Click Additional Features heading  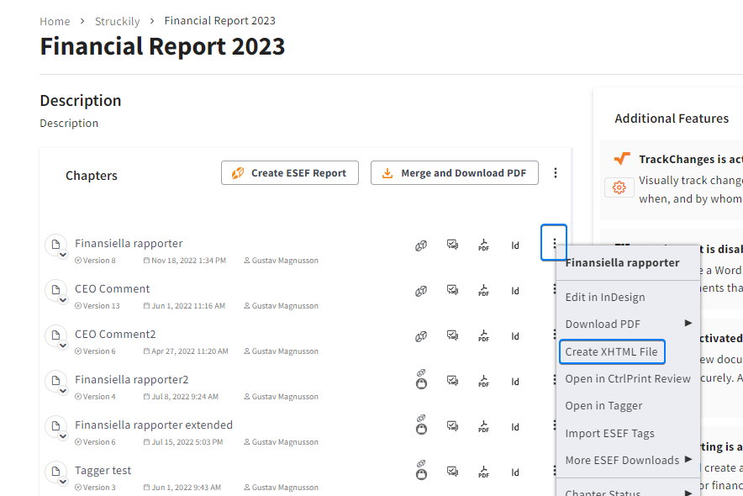point(672,119)
